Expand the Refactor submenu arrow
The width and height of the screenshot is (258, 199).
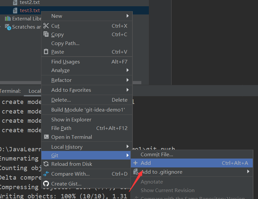[128, 80]
